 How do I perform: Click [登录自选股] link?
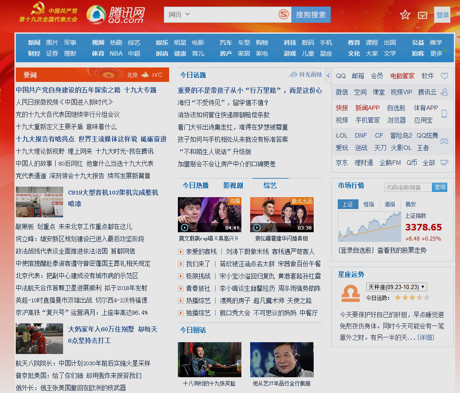(x=356, y=250)
